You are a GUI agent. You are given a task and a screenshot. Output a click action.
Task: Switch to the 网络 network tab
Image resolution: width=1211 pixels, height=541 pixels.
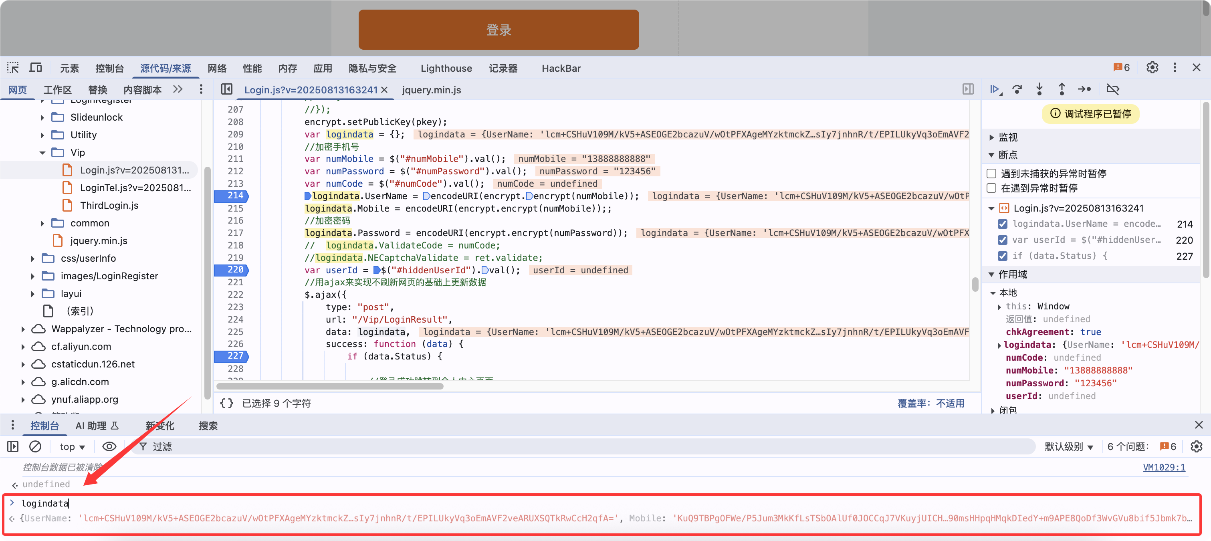click(x=217, y=68)
